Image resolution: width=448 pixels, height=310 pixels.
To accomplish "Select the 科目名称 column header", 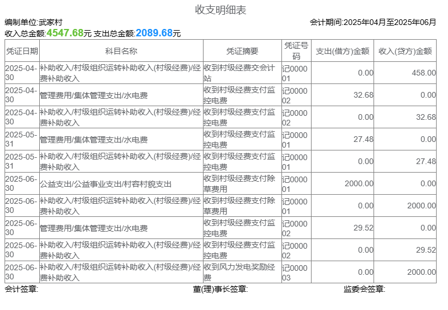I will 121,51.
